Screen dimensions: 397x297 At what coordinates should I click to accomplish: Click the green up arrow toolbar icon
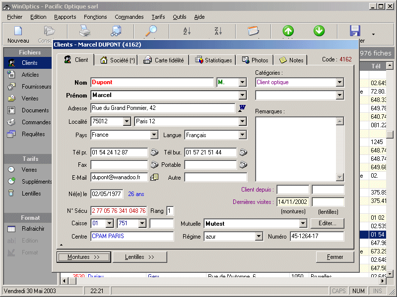click(288, 31)
